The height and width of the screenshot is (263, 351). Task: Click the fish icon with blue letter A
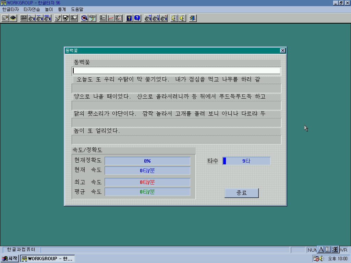point(156,18)
